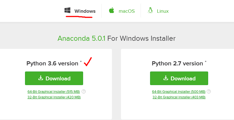Open 32-Bit Graphical Installer (403 MB) link
Viewport: 234px width, 120px height.
[x=179, y=97]
